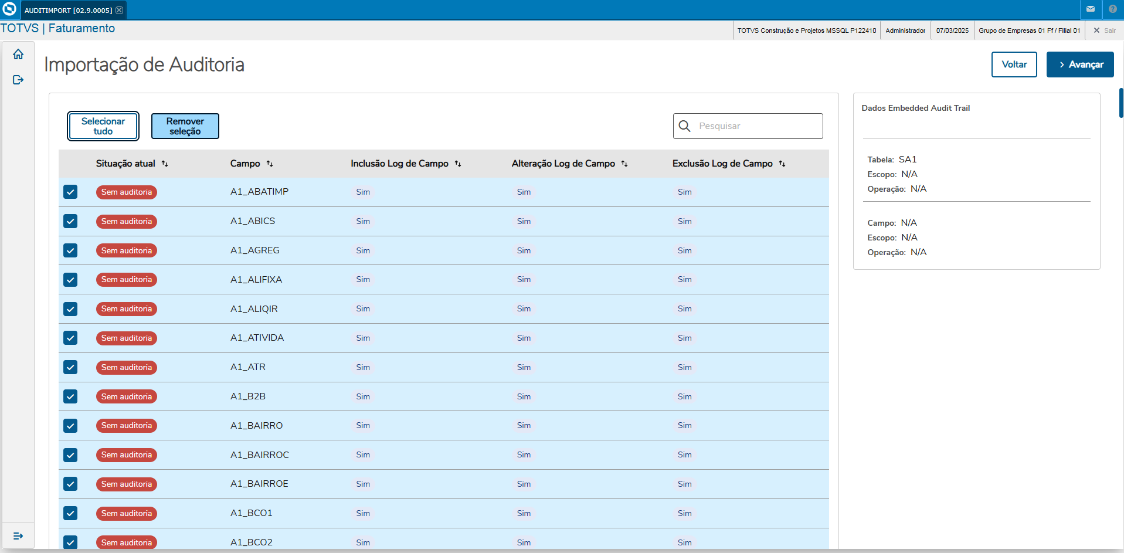The width and height of the screenshot is (1124, 553).
Task: Close the AUDITIMPORT tab
Action: (x=119, y=10)
